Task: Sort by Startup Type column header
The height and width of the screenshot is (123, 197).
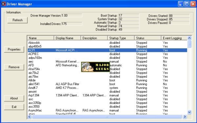Action: [121, 38]
